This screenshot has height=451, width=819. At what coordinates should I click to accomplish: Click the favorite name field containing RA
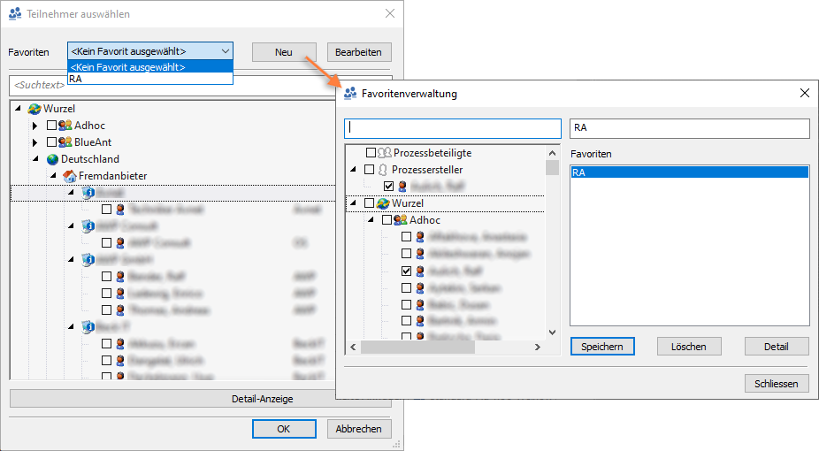pyautogui.click(x=690, y=128)
